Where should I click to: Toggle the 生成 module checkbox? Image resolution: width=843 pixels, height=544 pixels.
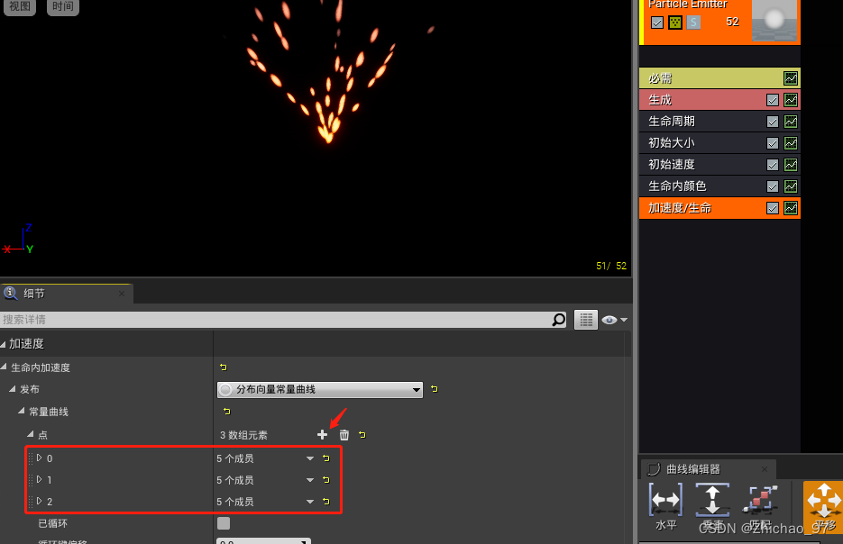pyautogui.click(x=773, y=100)
